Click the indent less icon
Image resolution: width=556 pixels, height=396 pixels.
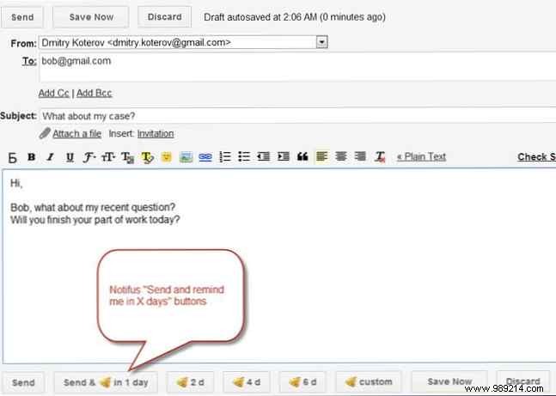[264, 156]
